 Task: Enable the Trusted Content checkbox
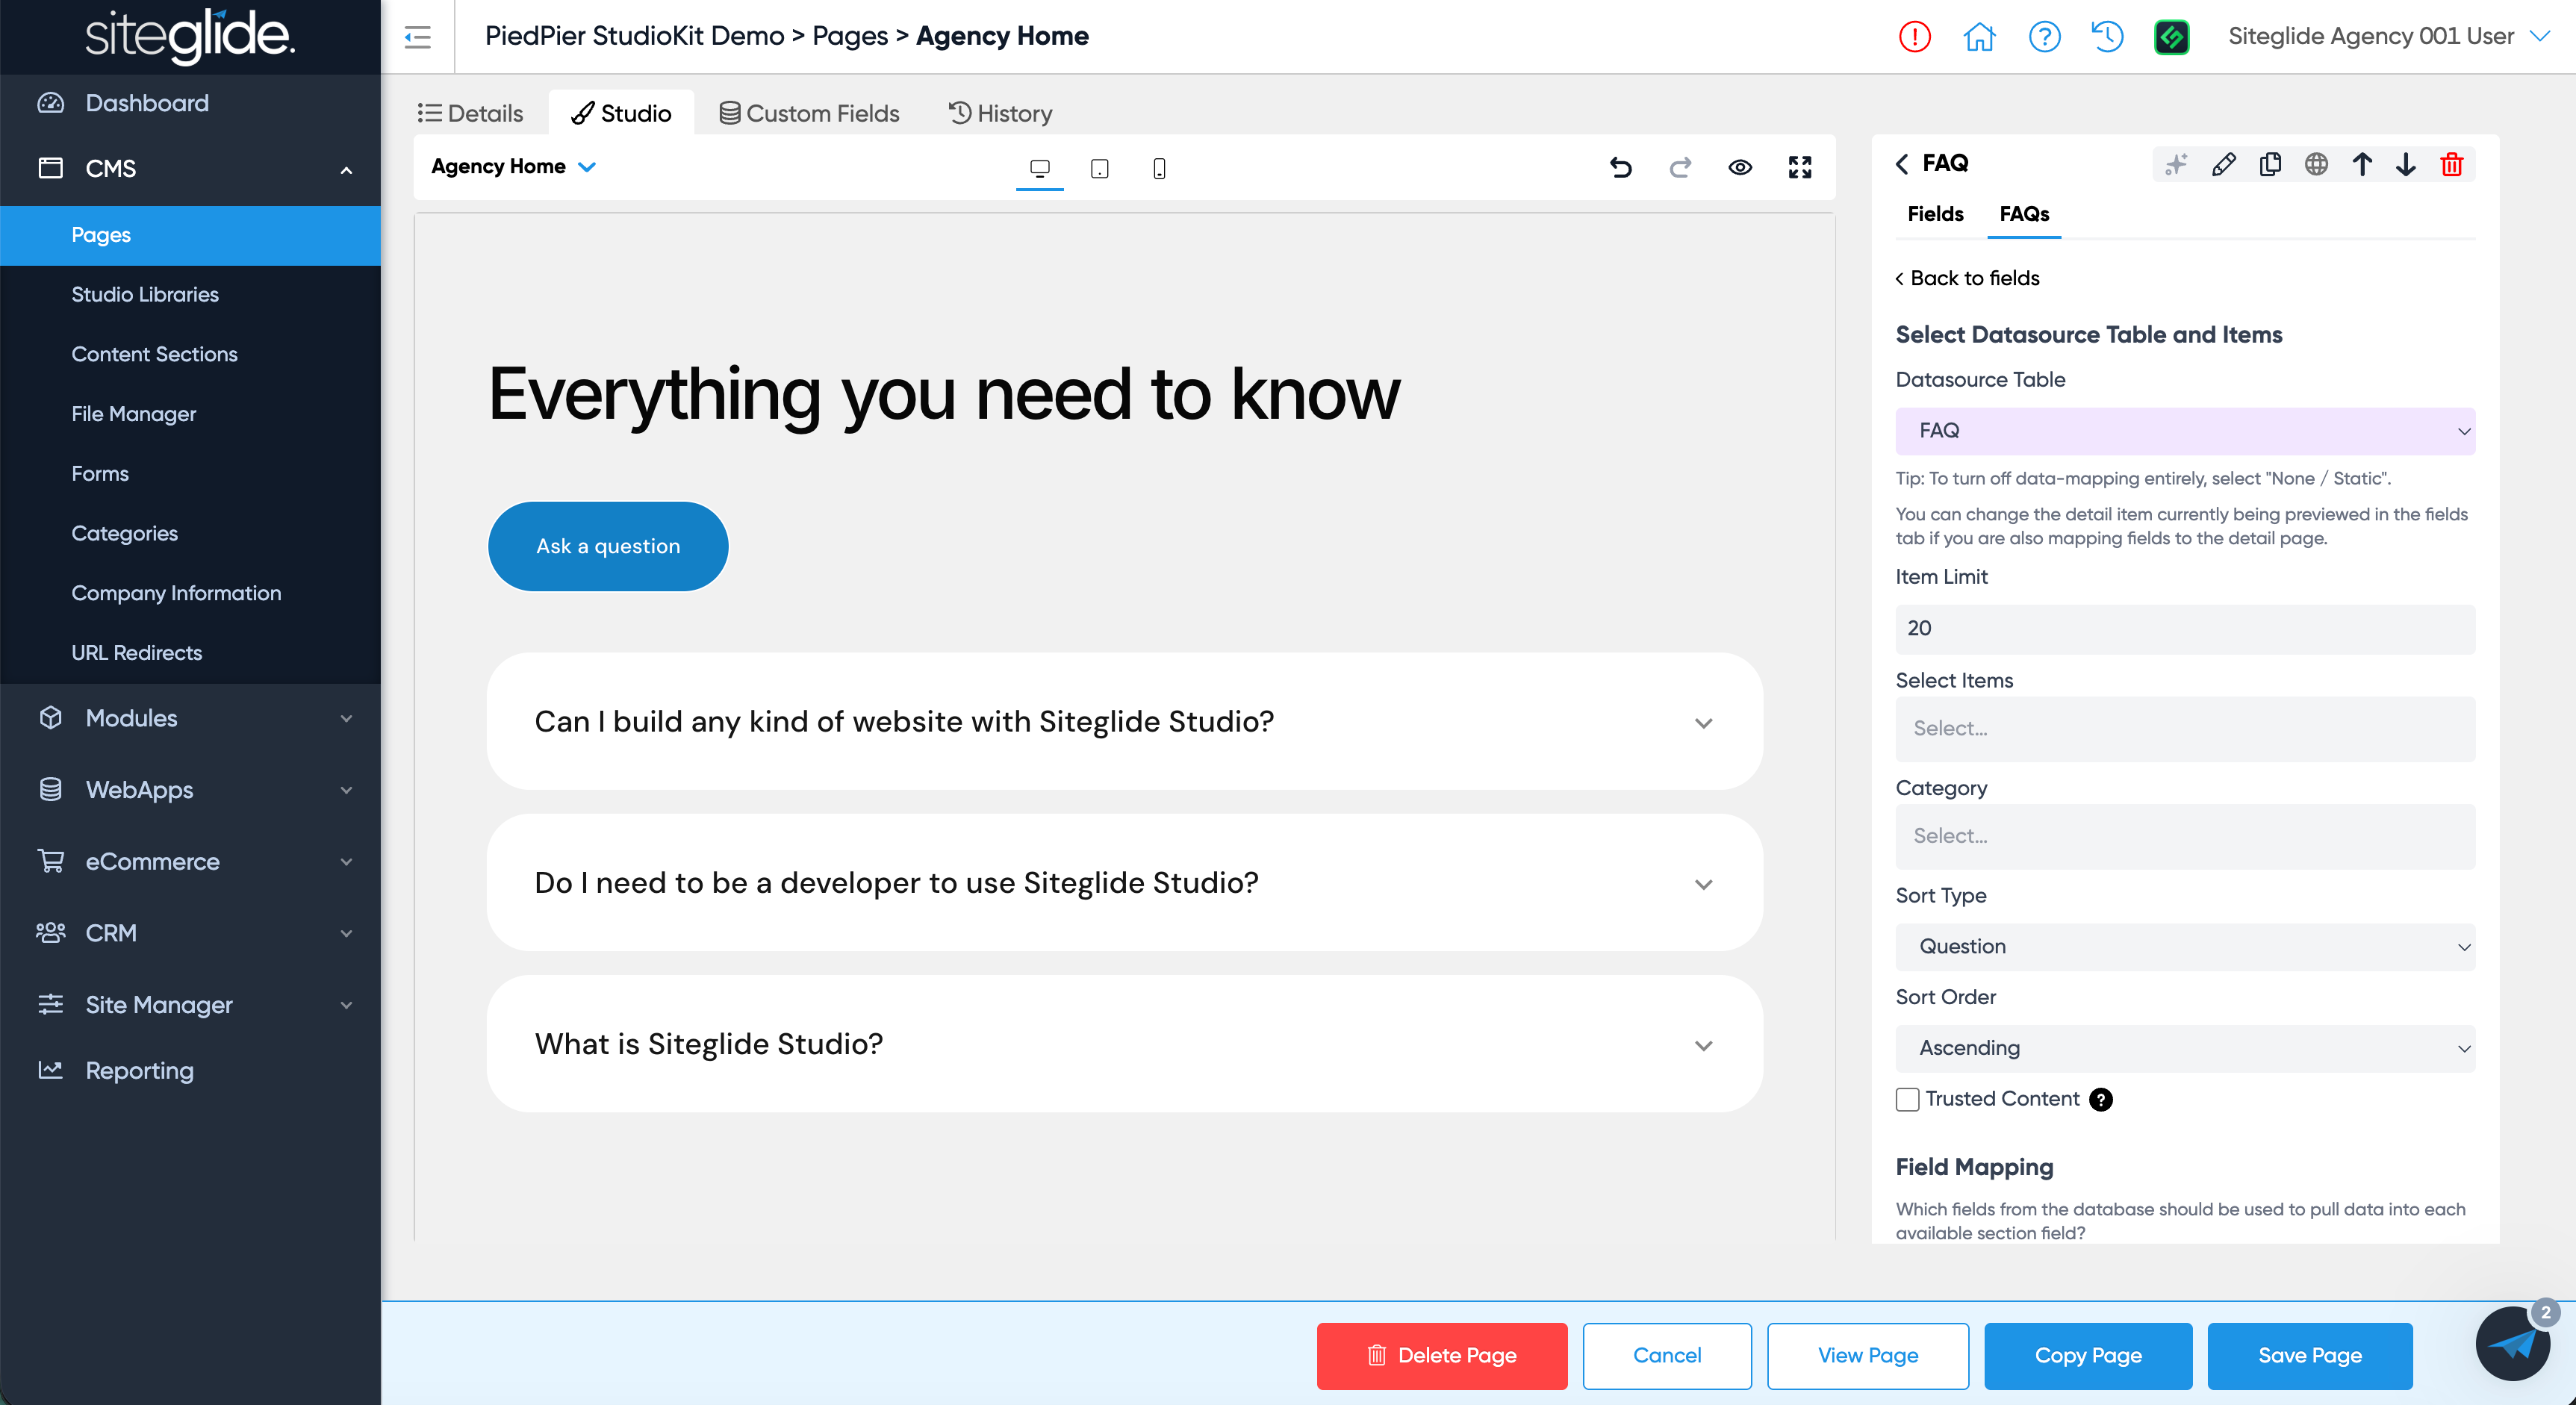pyautogui.click(x=1908, y=1099)
